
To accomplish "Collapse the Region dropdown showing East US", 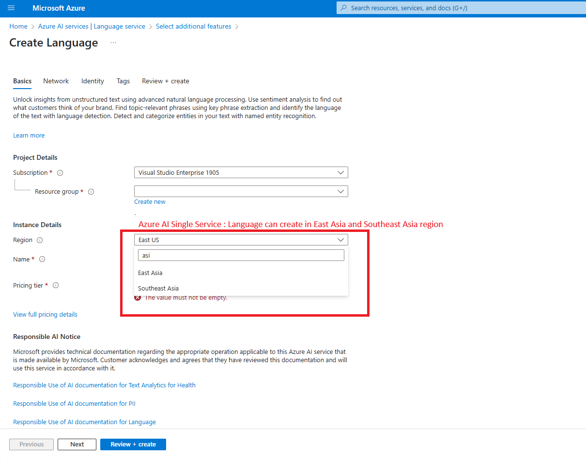I will [x=241, y=240].
